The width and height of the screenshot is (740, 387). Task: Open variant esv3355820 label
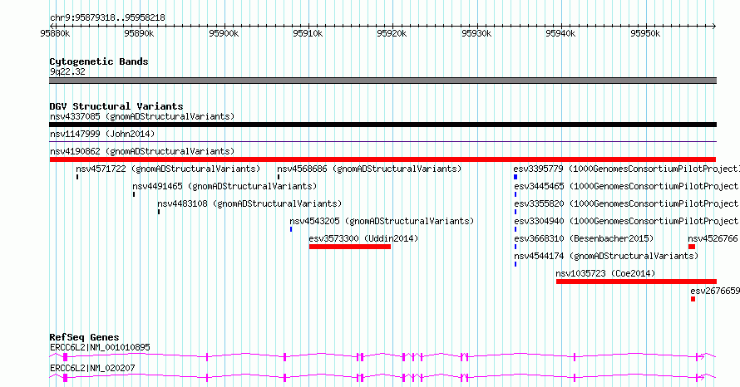tap(627, 203)
